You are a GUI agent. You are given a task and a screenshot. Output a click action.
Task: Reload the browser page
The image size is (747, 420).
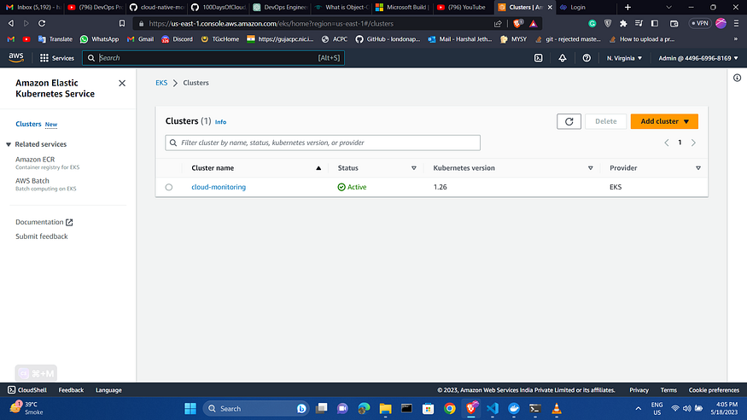[x=42, y=23]
